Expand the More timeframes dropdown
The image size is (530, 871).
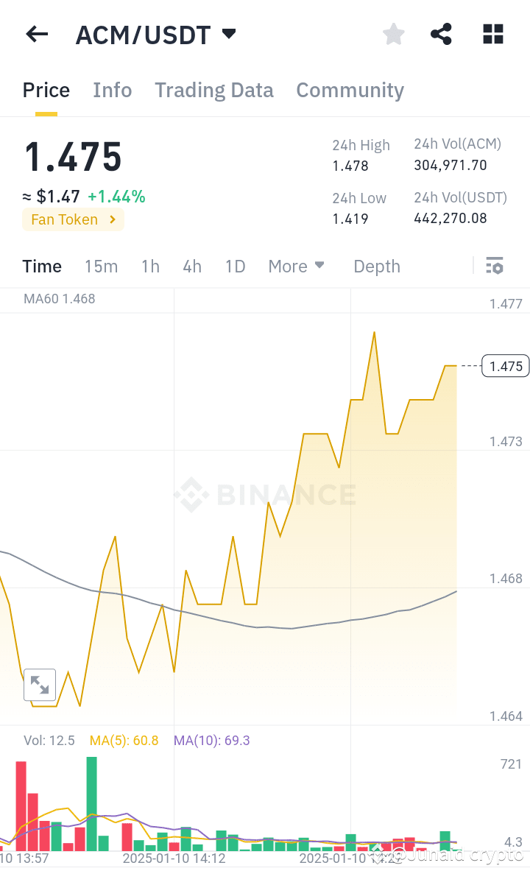(296, 266)
